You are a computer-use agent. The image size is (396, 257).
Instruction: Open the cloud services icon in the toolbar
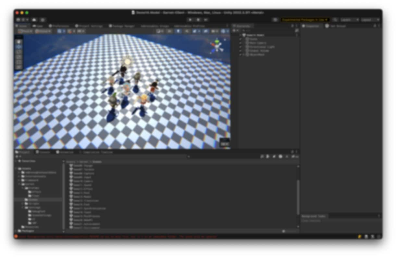(x=34, y=20)
